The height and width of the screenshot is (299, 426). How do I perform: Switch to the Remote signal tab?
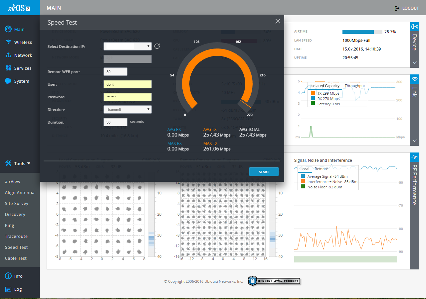coord(321,169)
